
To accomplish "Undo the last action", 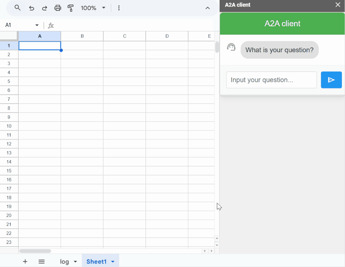I will (x=31, y=8).
